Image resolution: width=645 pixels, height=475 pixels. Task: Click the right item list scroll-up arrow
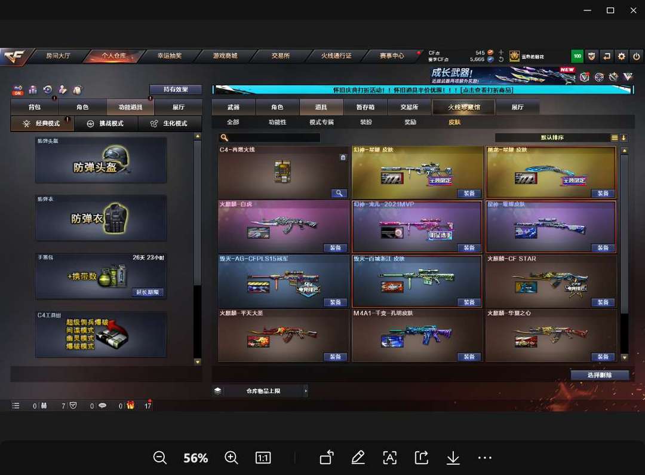tap(625, 151)
